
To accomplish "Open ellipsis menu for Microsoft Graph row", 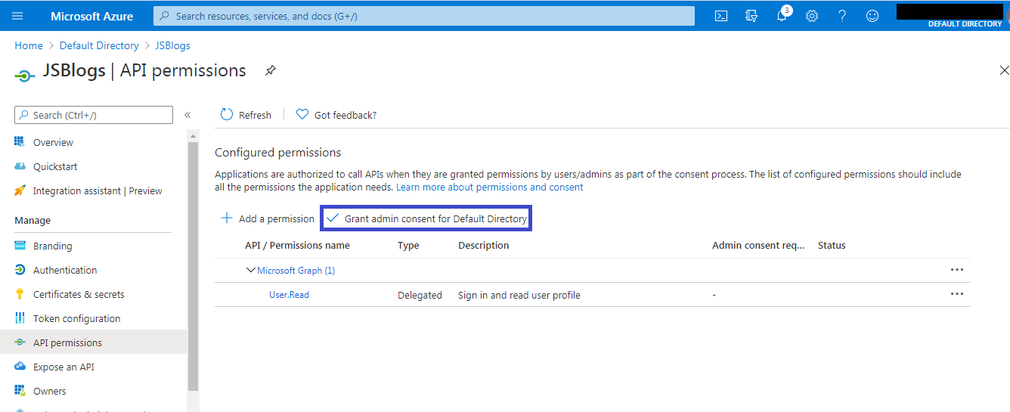I will [x=957, y=270].
